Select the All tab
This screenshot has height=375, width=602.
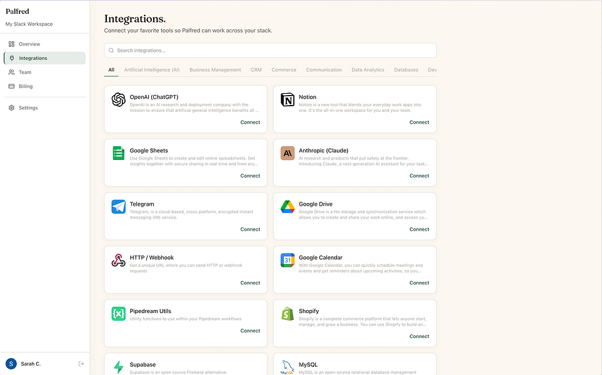click(x=111, y=70)
